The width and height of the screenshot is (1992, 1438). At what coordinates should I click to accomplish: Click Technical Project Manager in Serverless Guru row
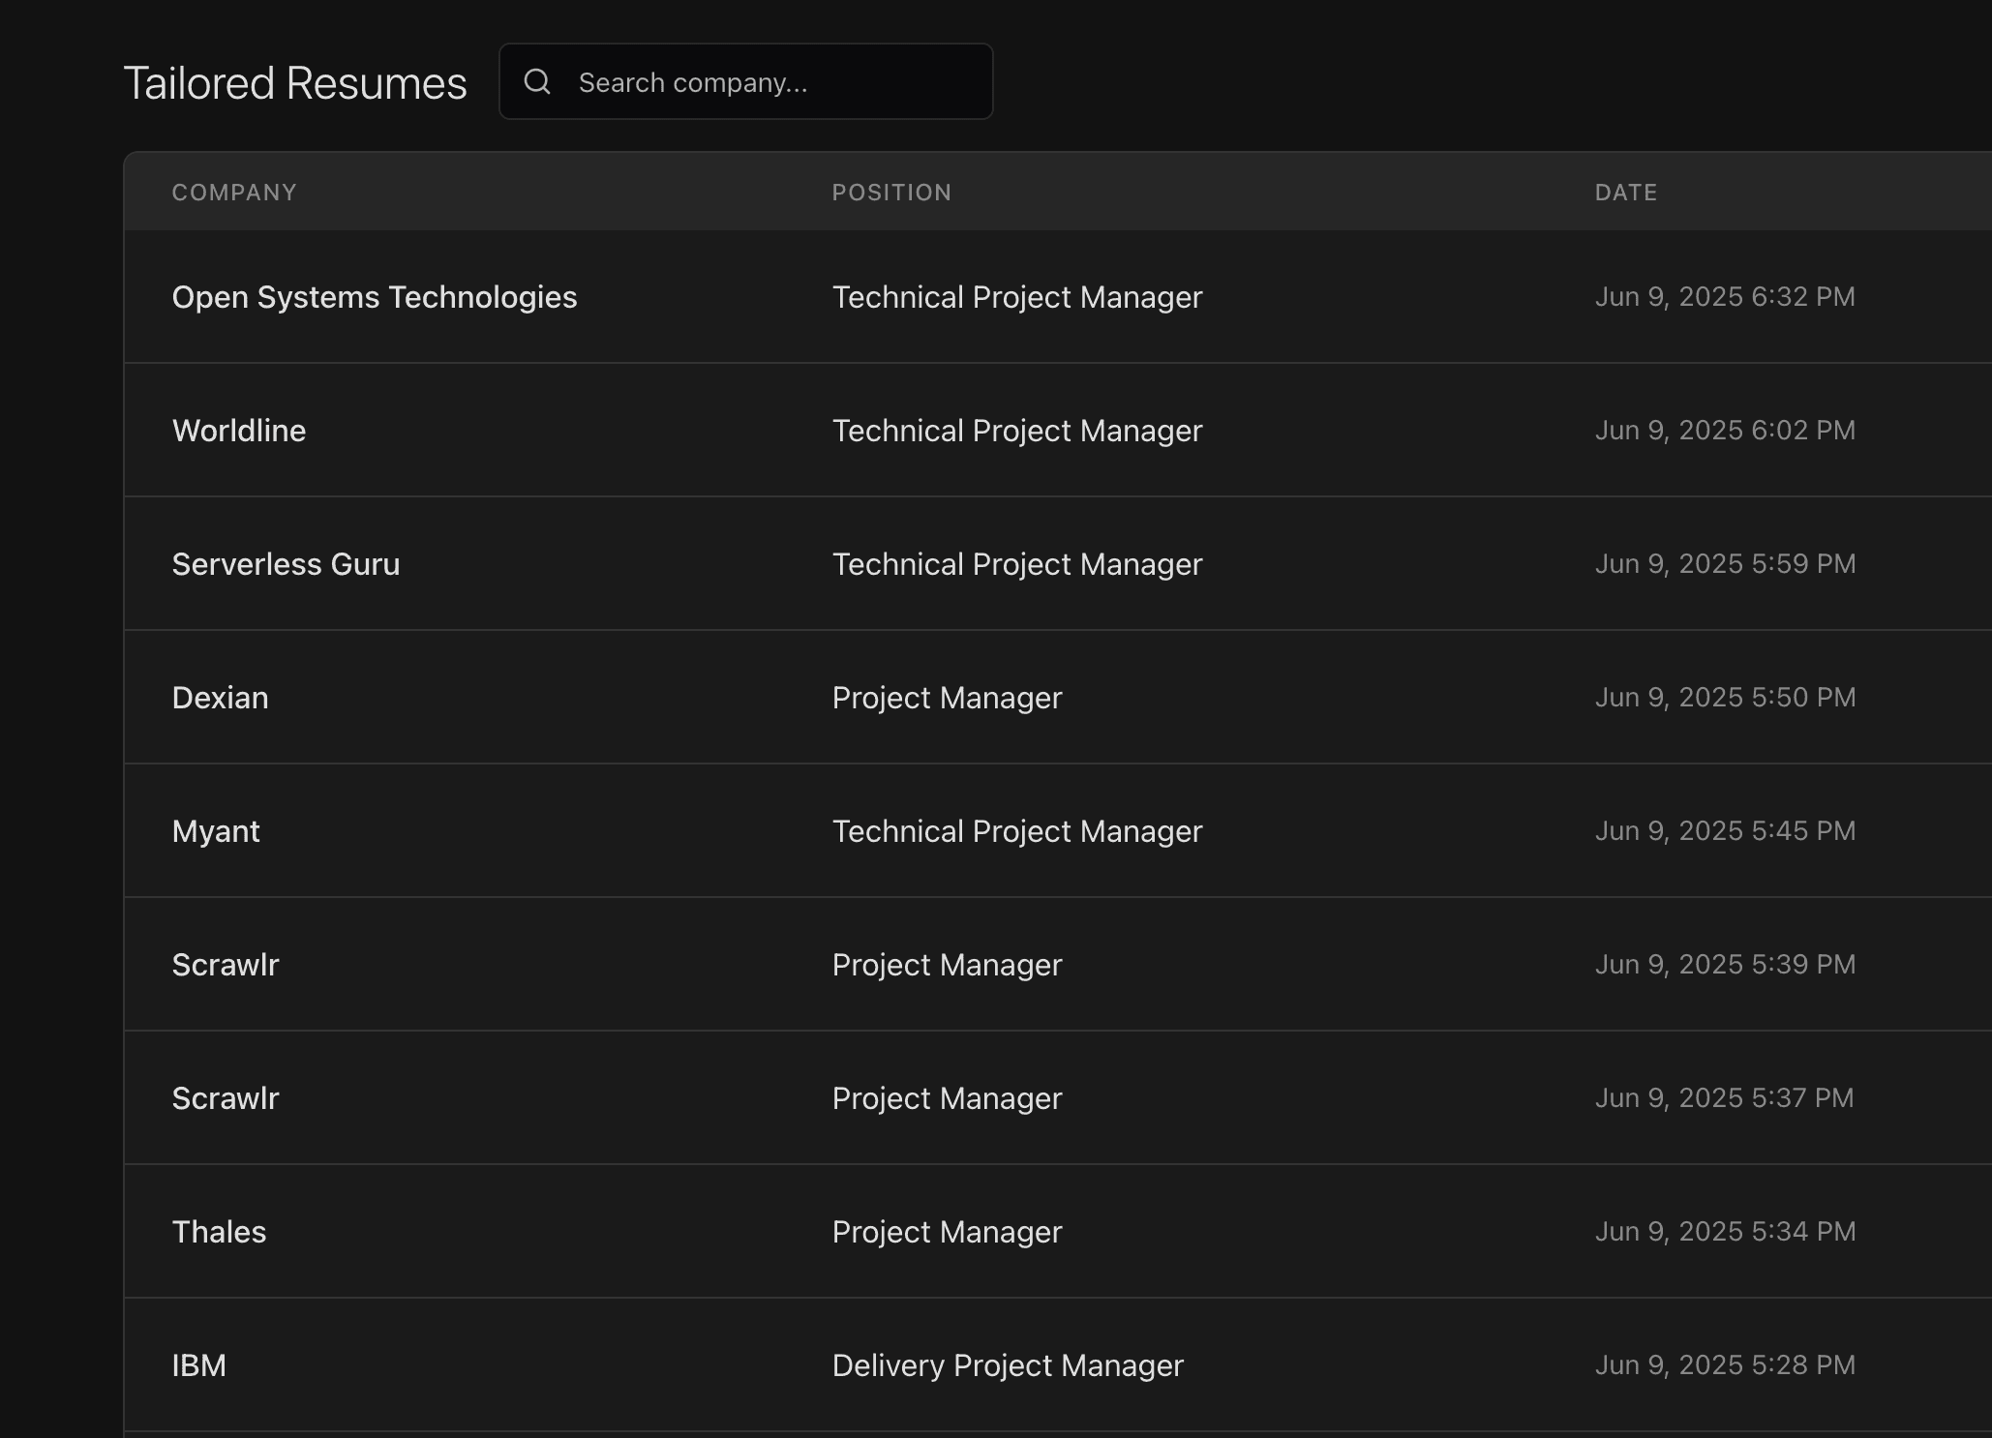click(1017, 564)
